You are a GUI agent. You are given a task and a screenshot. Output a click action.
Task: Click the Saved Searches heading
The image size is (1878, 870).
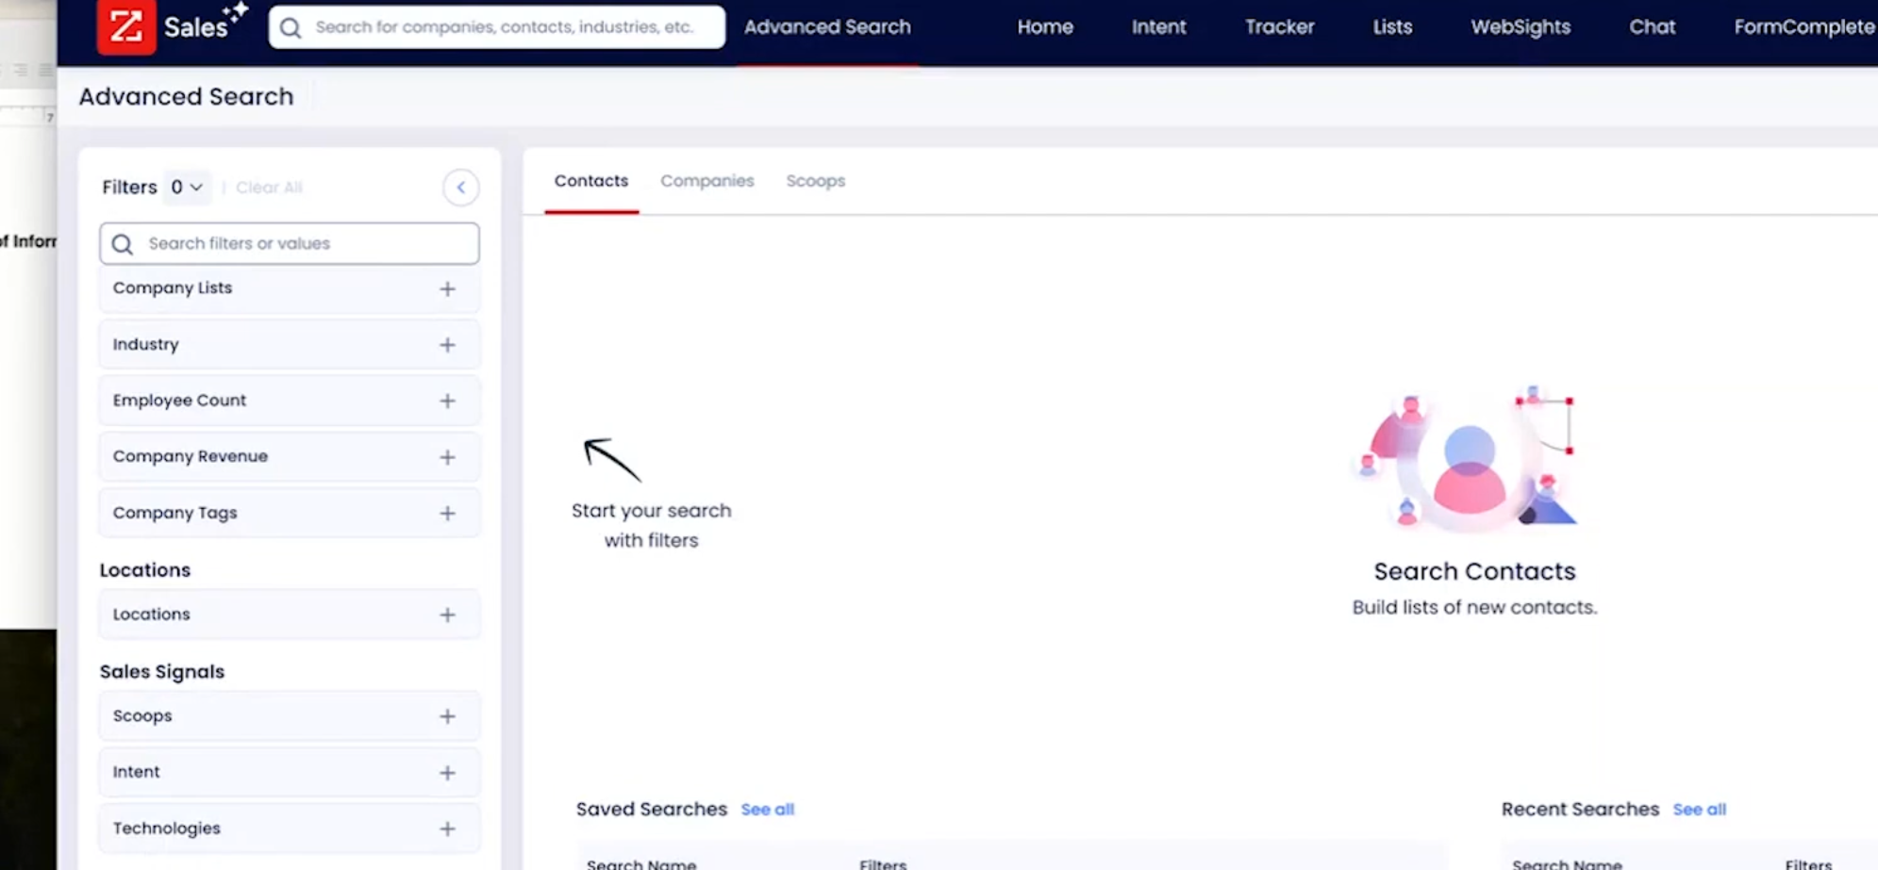pyautogui.click(x=652, y=810)
